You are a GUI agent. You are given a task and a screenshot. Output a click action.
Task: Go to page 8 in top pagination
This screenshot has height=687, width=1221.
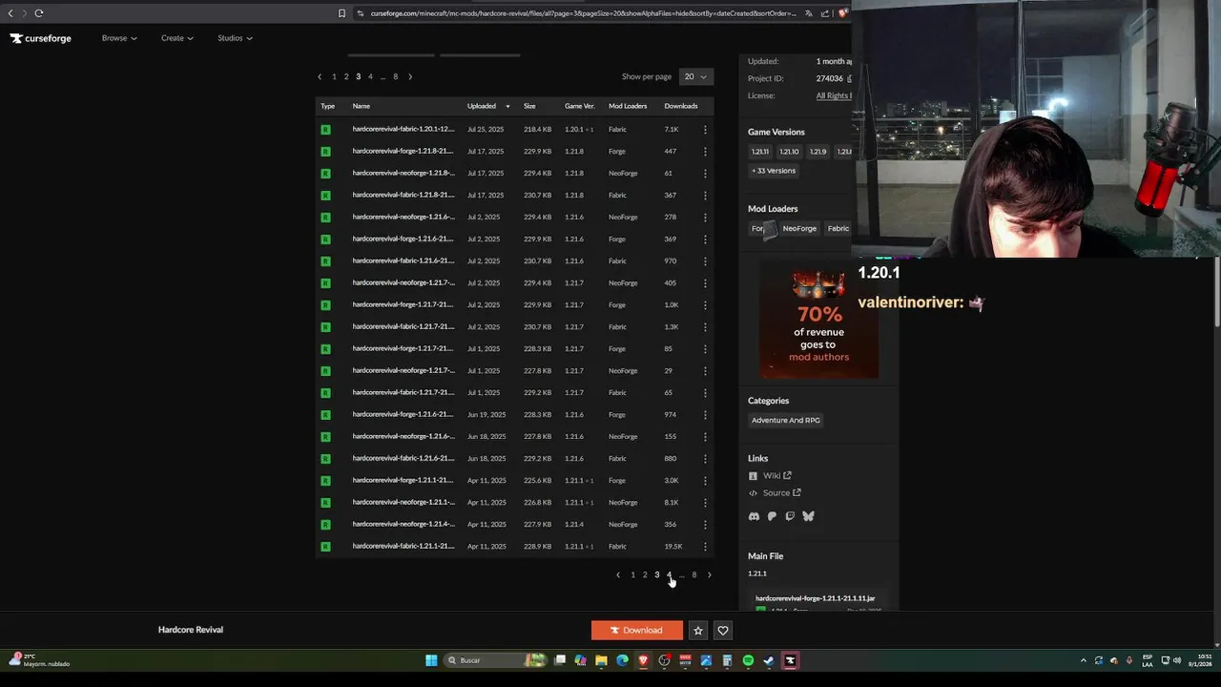pyautogui.click(x=395, y=76)
